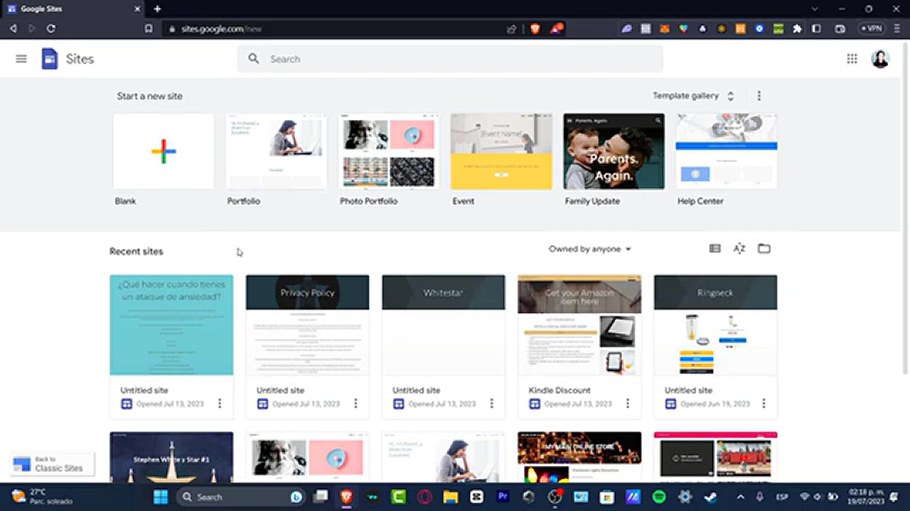Choose the Help Center template

click(x=727, y=151)
